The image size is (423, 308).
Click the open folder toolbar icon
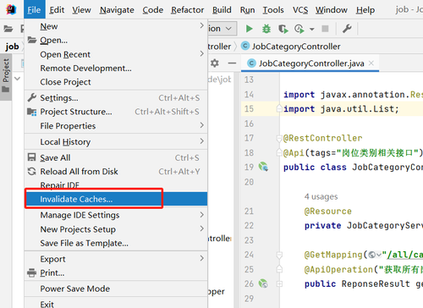coord(8,29)
